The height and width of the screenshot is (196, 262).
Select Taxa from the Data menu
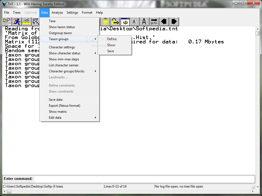[69, 21]
